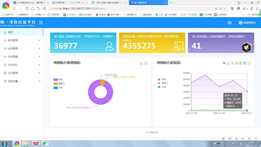Open data view in 访问统计(近五日) chart toolbar
Viewport: 261px width, 147px height.
[x=224, y=63]
